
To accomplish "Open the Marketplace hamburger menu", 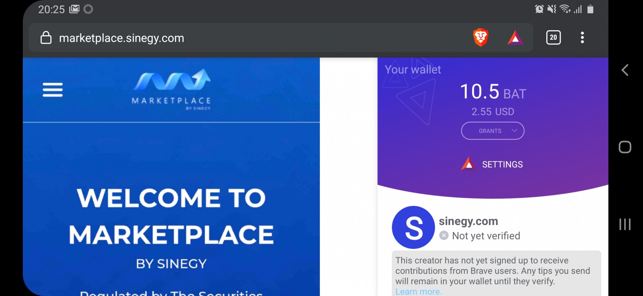I will coord(53,90).
